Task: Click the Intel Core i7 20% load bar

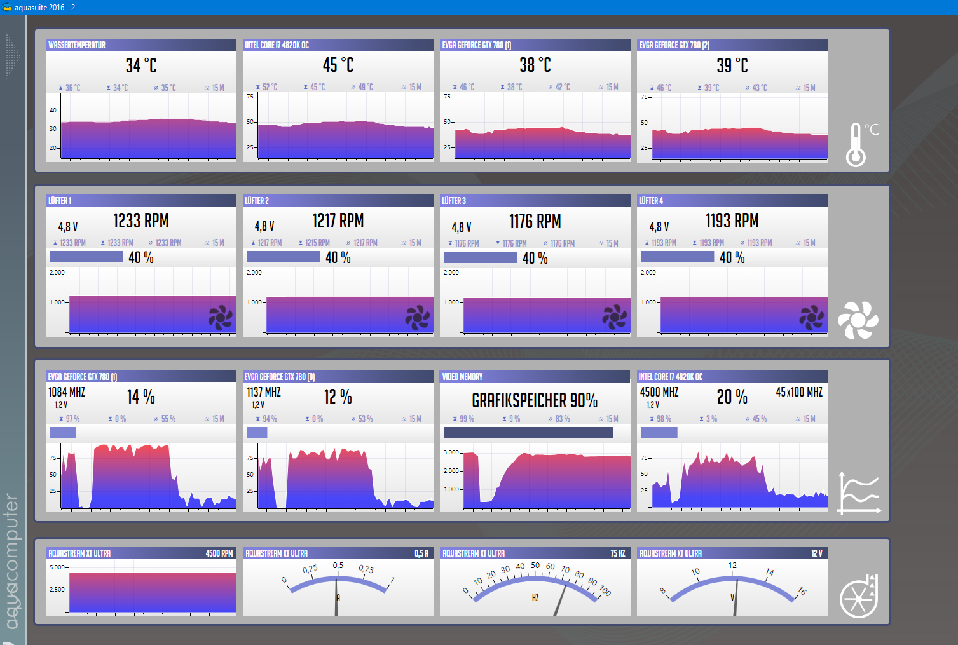Action: (659, 433)
